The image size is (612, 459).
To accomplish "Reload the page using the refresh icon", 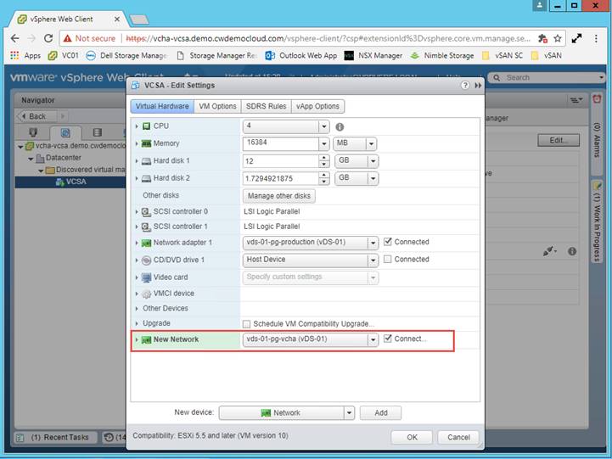I will click(48, 38).
